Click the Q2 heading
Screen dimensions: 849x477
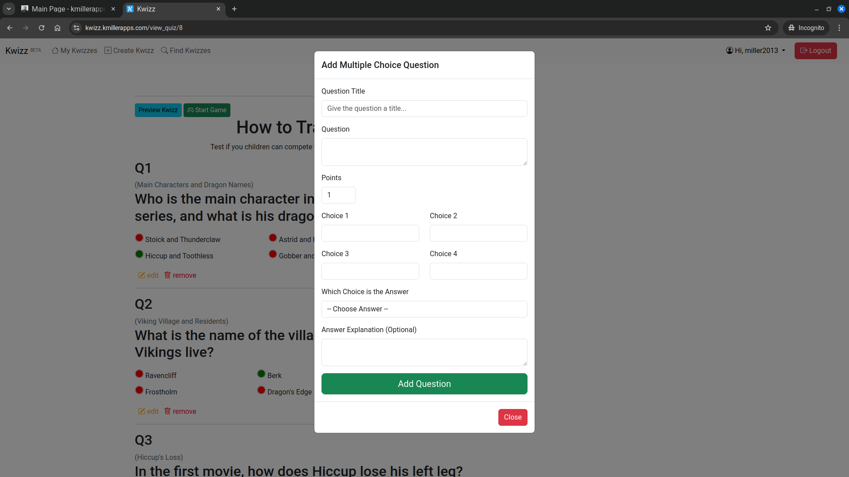click(x=143, y=304)
